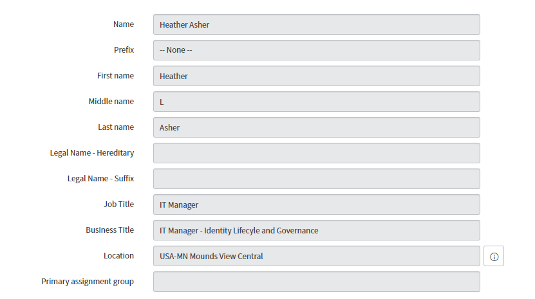Click the Job Title label
Image resolution: width=535 pixels, height=299 pixels.
coord(118,204)
